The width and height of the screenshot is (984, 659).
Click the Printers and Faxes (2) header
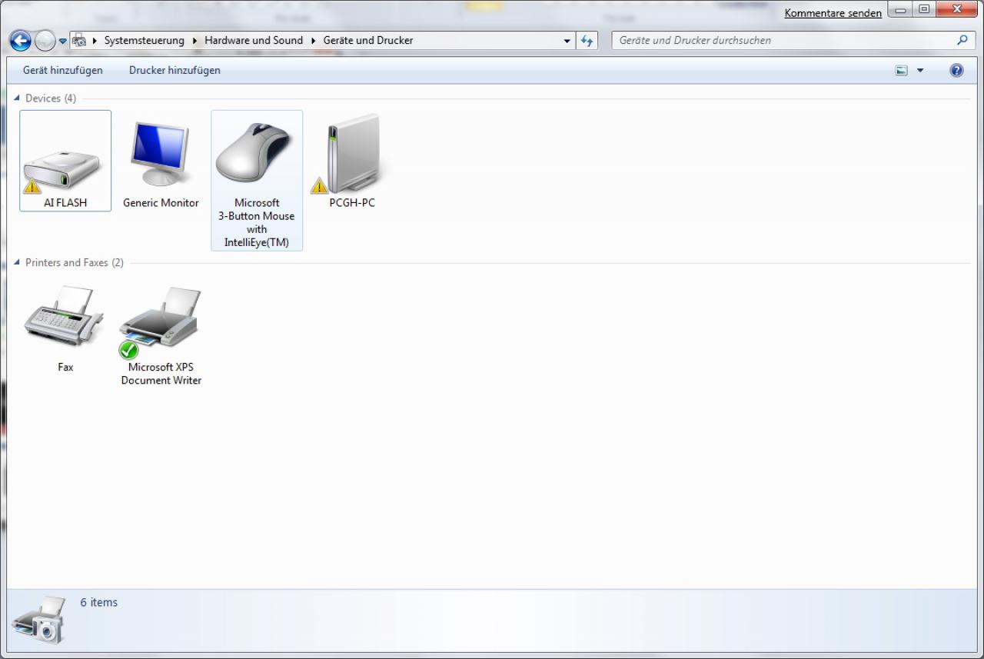pos(75,263)
